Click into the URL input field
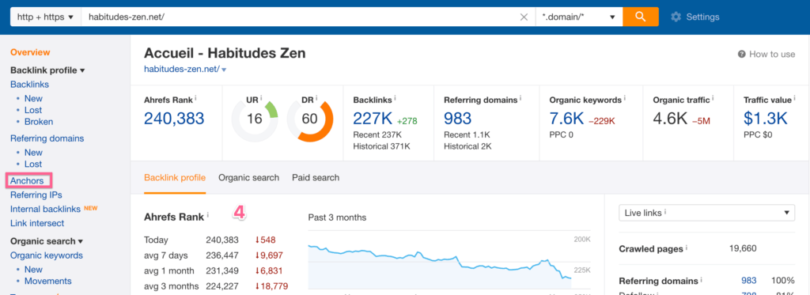 point(300,17)
